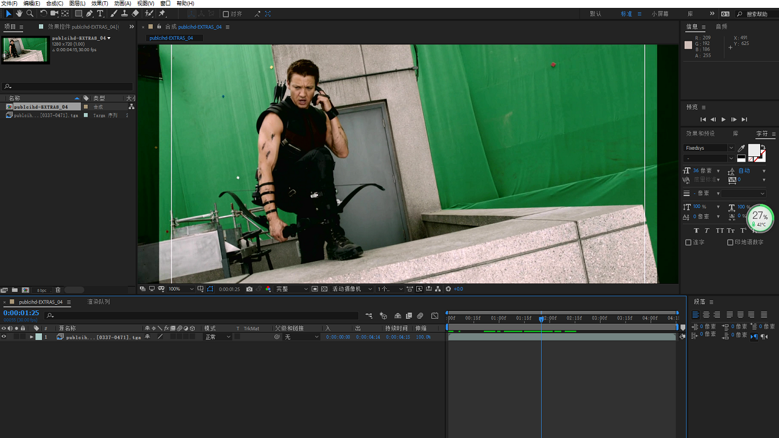Switch to the 默认 workspace
Viewport: 779px width, 438px height.
[x=595, y=13]
